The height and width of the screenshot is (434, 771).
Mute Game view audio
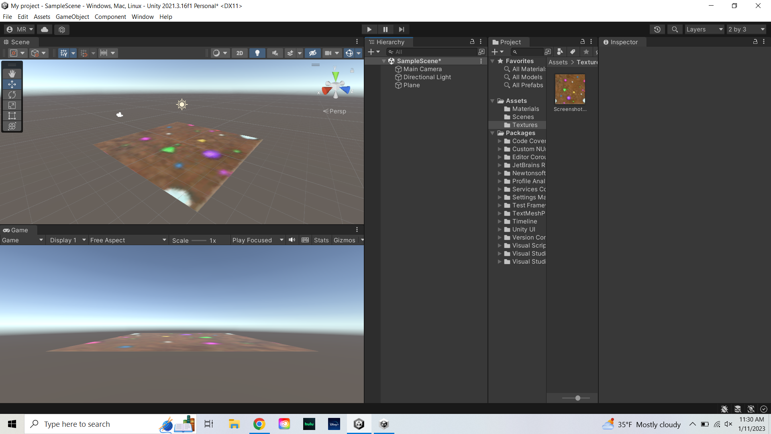coord(292,240)
